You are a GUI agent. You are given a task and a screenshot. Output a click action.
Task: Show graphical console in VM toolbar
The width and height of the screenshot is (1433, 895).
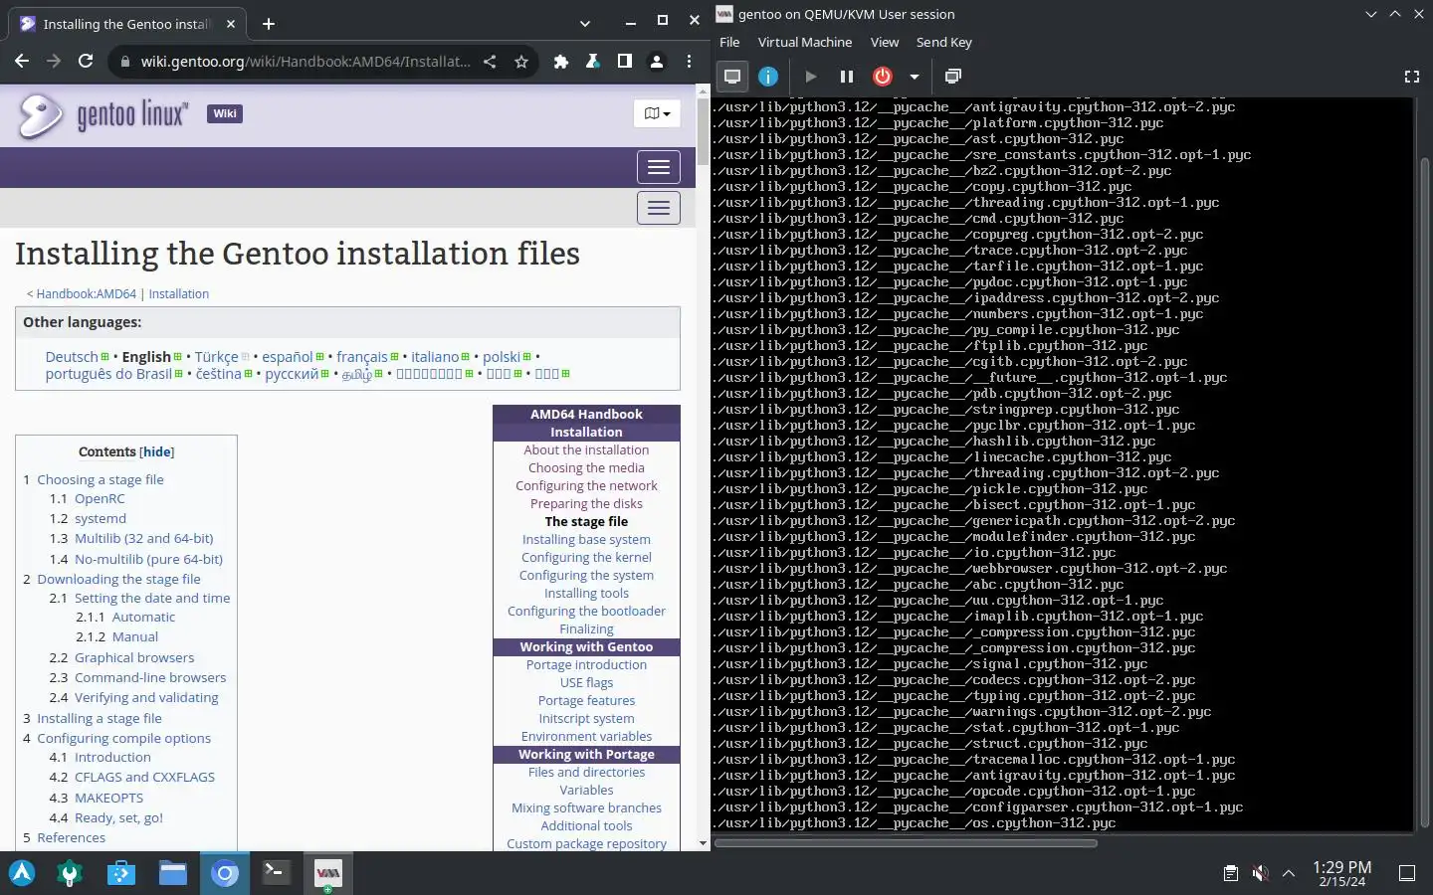point(732,77)
